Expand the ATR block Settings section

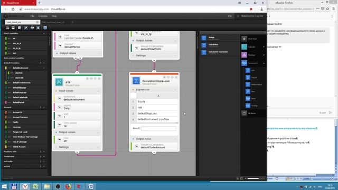tap(98, 147)
